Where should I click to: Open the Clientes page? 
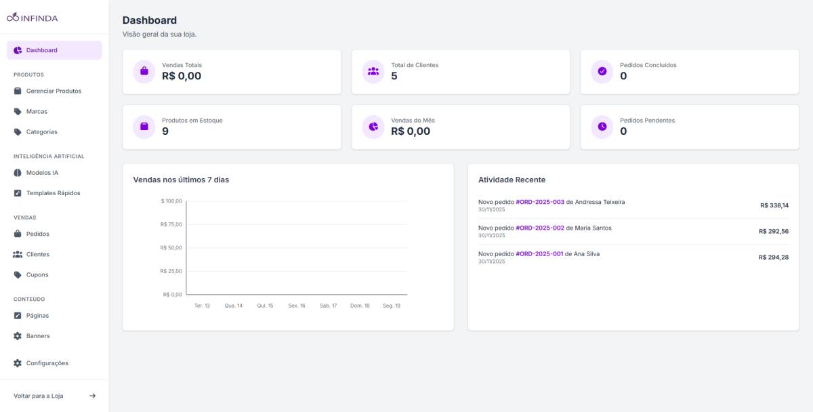(54, 254)
